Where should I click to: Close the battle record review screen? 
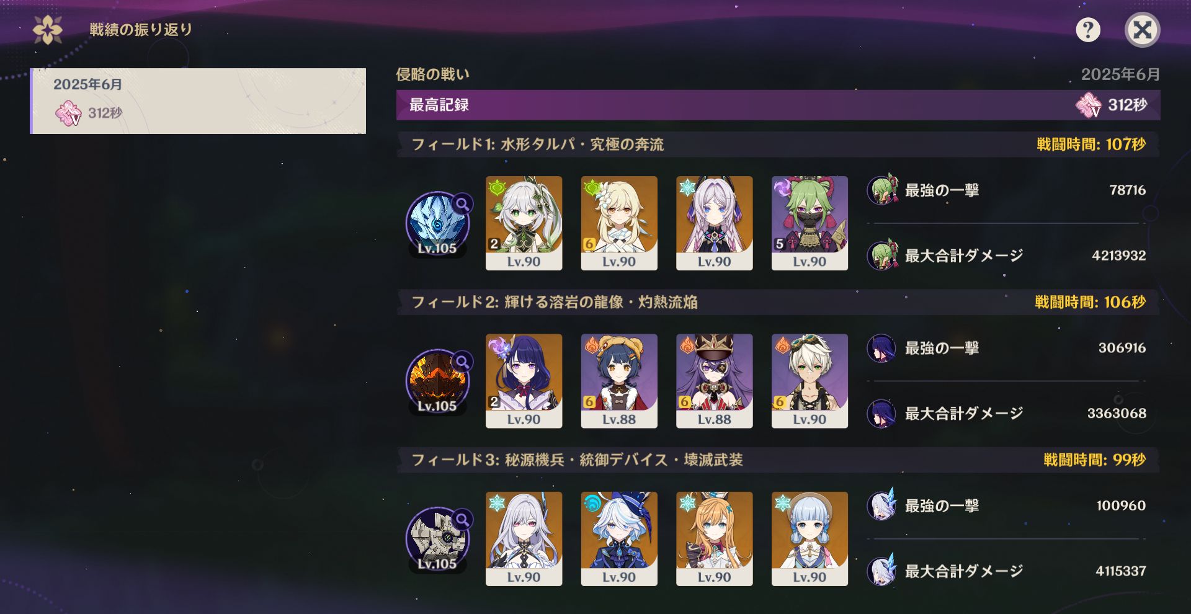pos(1142,30)
